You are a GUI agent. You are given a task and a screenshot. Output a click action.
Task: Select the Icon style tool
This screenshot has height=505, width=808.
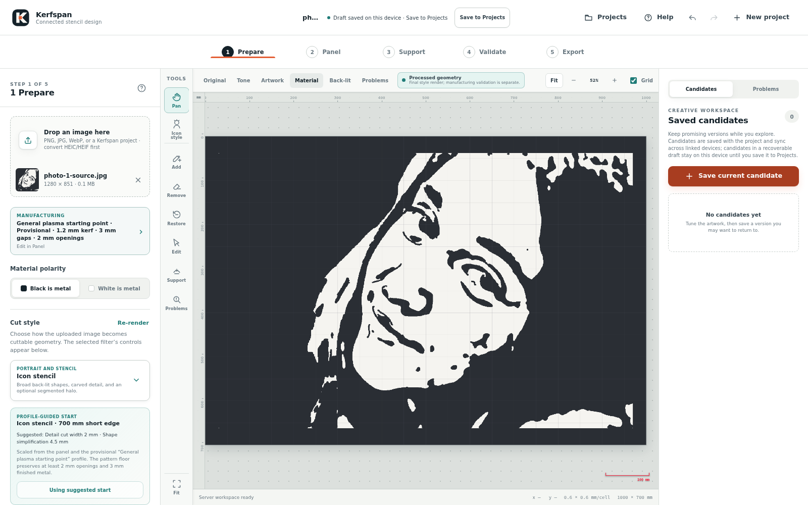176,129
